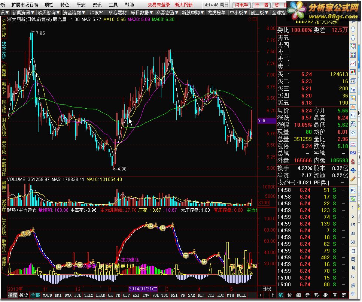Screen dimensions: 362x302
Task: Switch to the candlestick chart icon
Action: (x=353, y=72)
